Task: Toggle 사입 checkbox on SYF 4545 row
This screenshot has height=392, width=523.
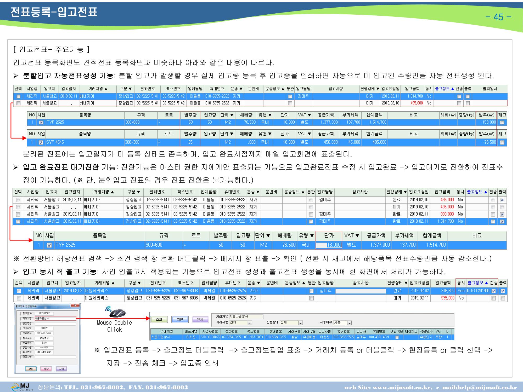Action: [41, 142]
